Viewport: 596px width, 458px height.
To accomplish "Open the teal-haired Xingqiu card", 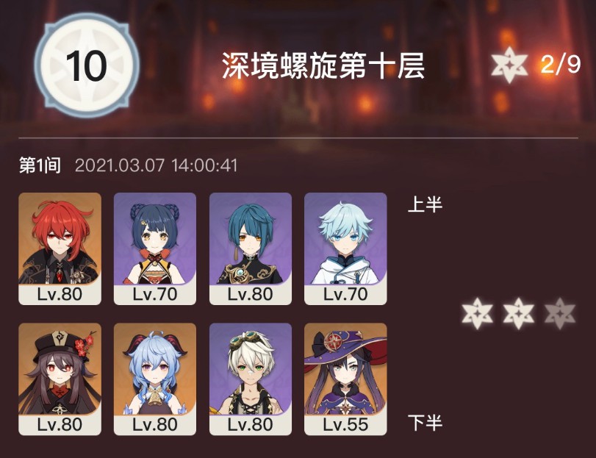I will 251,248.
